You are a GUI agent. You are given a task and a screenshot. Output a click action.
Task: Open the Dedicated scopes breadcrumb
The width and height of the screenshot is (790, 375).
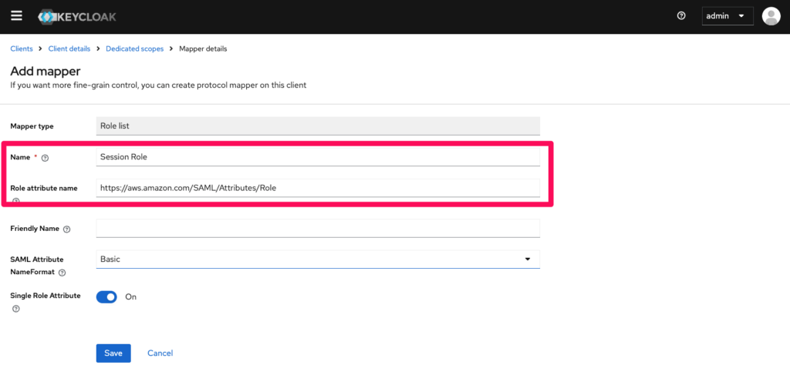point(134,49)
